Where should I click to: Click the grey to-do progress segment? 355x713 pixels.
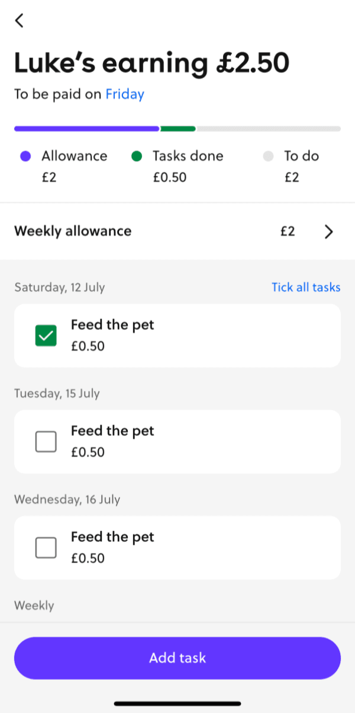pos(269,129)
